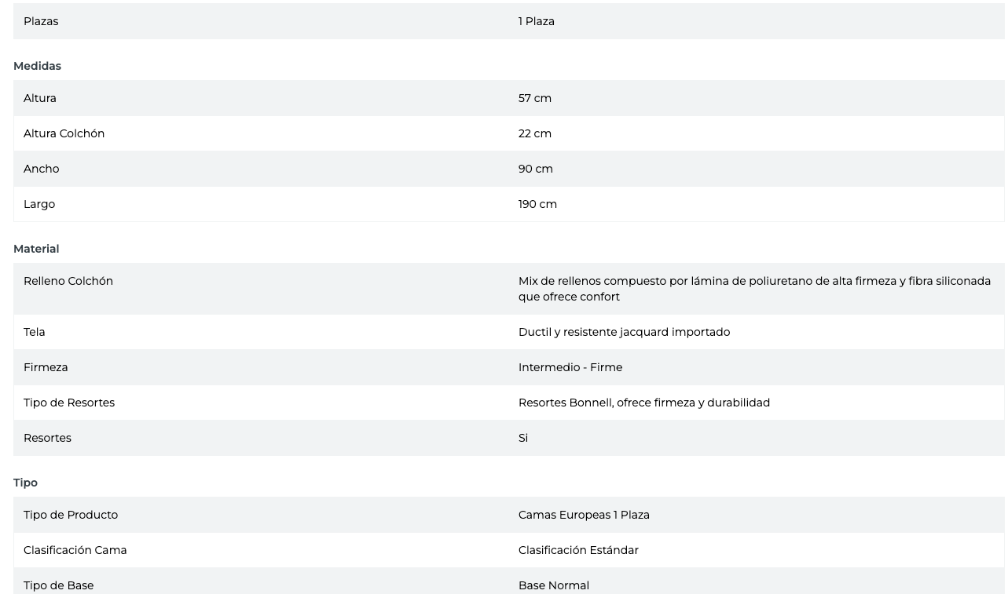Screen dimensions: 1008x594
Task: Click the Intermedio - Firme value
Action: [x=570, y=367]
